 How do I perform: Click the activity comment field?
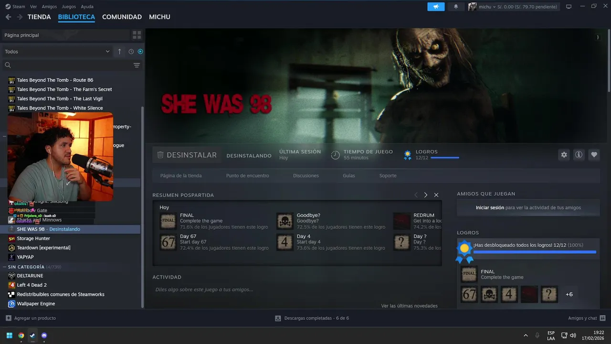[x=296, y=290]
